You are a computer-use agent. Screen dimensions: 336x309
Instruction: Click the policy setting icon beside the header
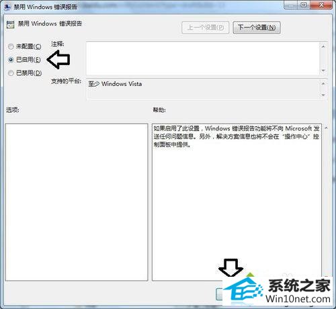[x=10, y=24]
